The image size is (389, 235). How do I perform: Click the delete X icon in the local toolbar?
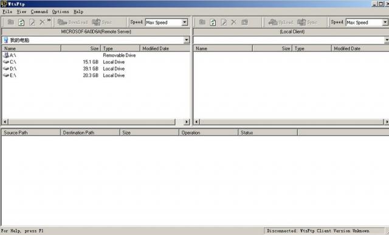[x=233, y=22]
